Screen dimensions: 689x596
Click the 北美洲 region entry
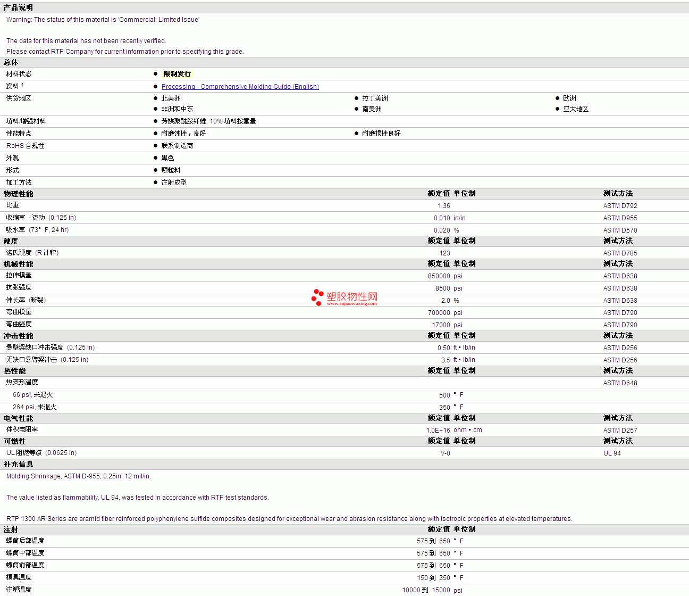click(171, 98)
